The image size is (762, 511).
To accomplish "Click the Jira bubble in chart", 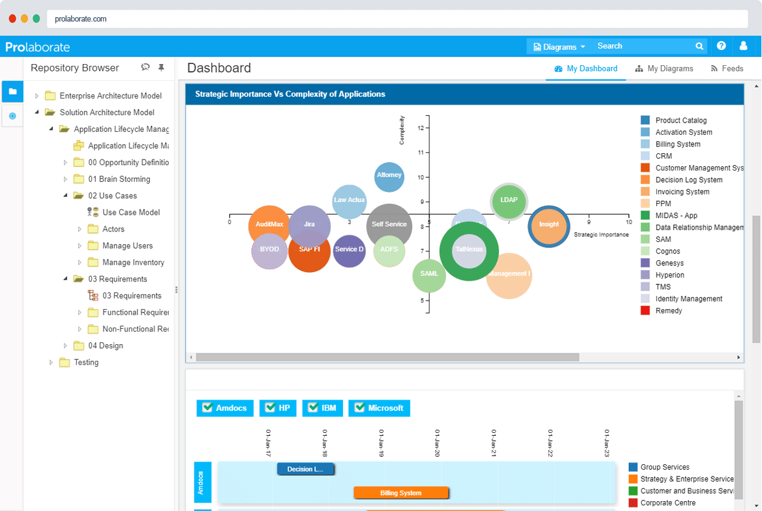I will click(309, 225).
